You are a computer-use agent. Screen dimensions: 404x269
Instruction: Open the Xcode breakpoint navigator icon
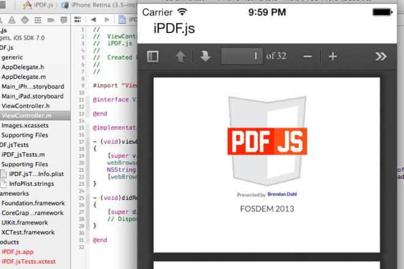click(x=51, y=20)
